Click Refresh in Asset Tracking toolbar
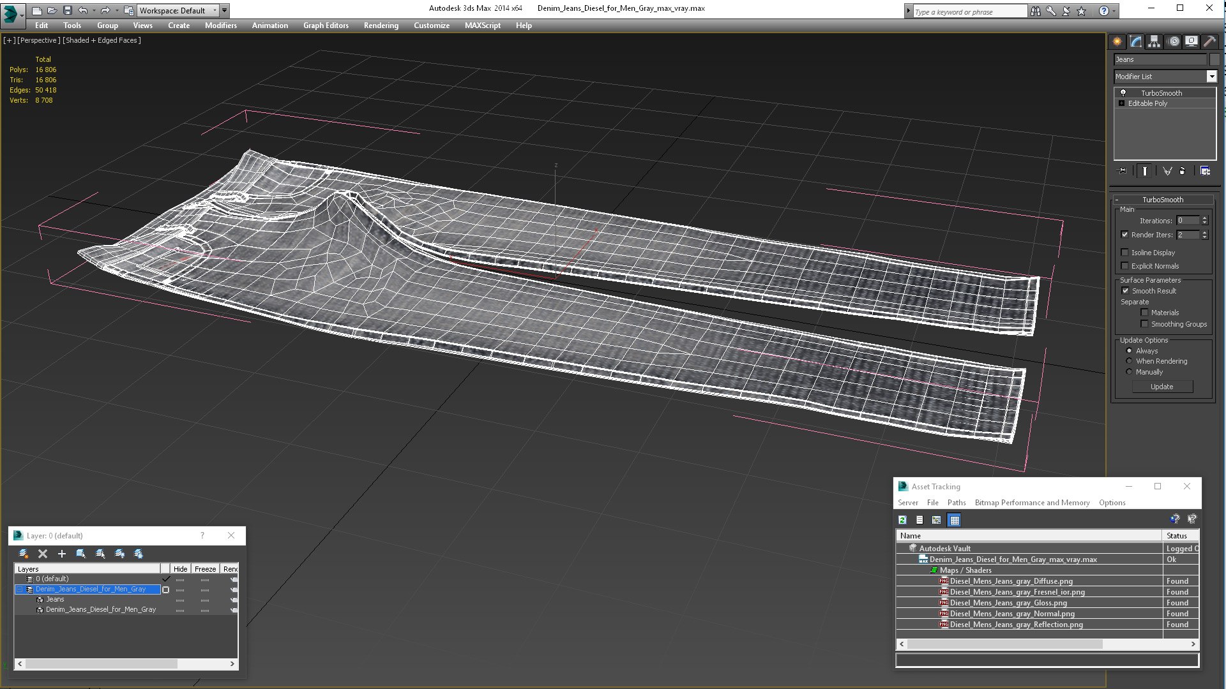 (x=902, y=520)
